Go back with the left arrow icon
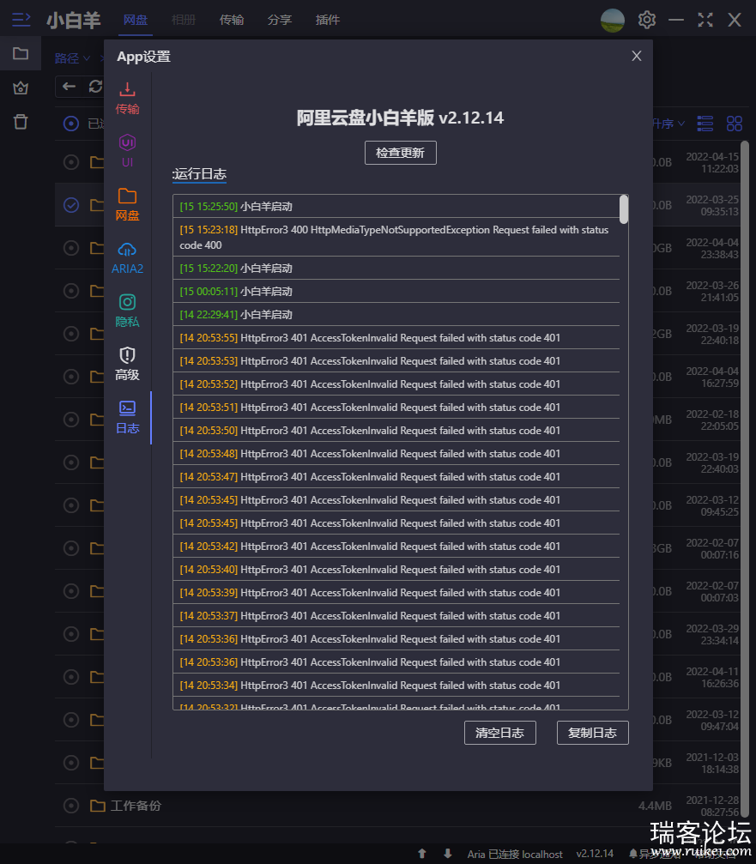Viewport: 756px width, 864px height. (69, 87)
